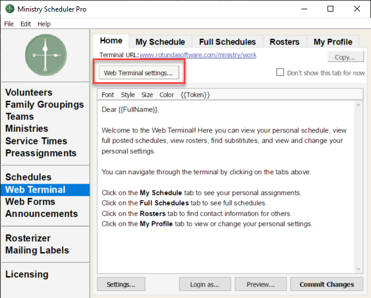Click the green cross compass logo in the sidebar
The image size is (371, 298).
pos(46,55)
